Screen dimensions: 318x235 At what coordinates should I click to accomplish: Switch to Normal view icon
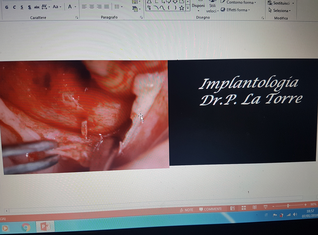[x=232, y=208]
